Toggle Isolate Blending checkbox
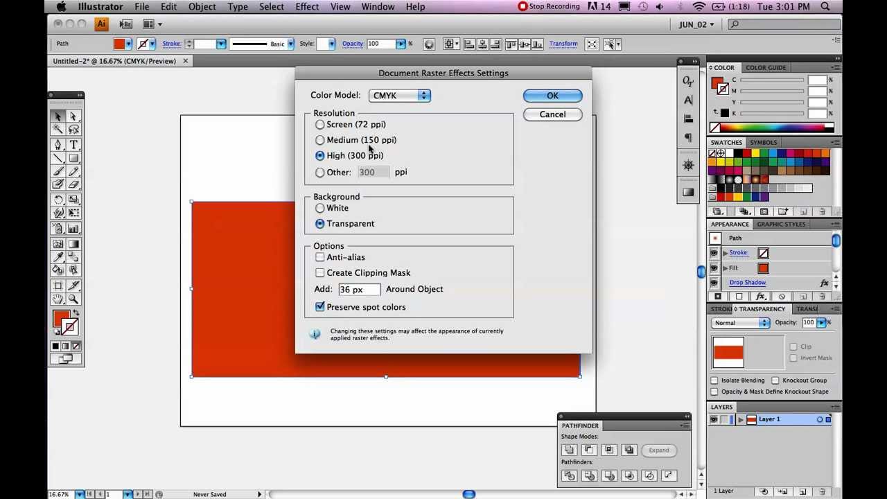The width and height of the screenshot is (887, 499). [x=714, y=380]
